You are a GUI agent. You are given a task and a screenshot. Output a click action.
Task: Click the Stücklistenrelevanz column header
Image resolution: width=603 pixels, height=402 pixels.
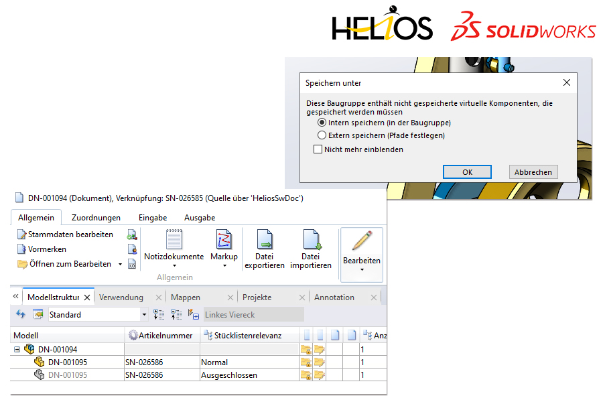pyautogui.click(x=250, y=336)
